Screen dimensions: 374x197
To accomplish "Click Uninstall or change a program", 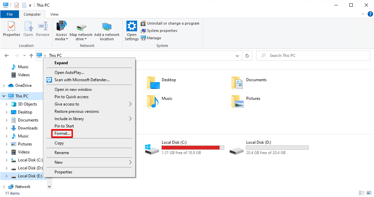I will click(x=173, y=23).
